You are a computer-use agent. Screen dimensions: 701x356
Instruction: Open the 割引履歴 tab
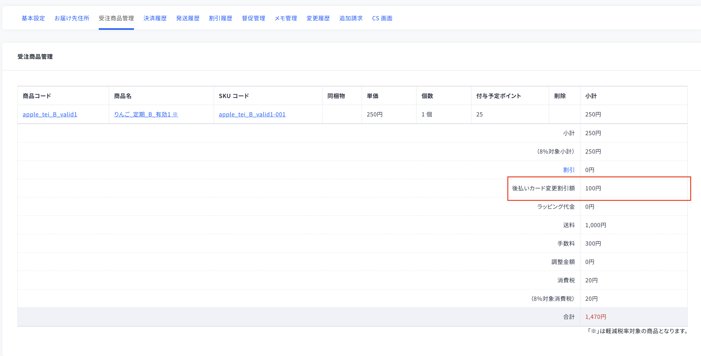click(221, 18)
